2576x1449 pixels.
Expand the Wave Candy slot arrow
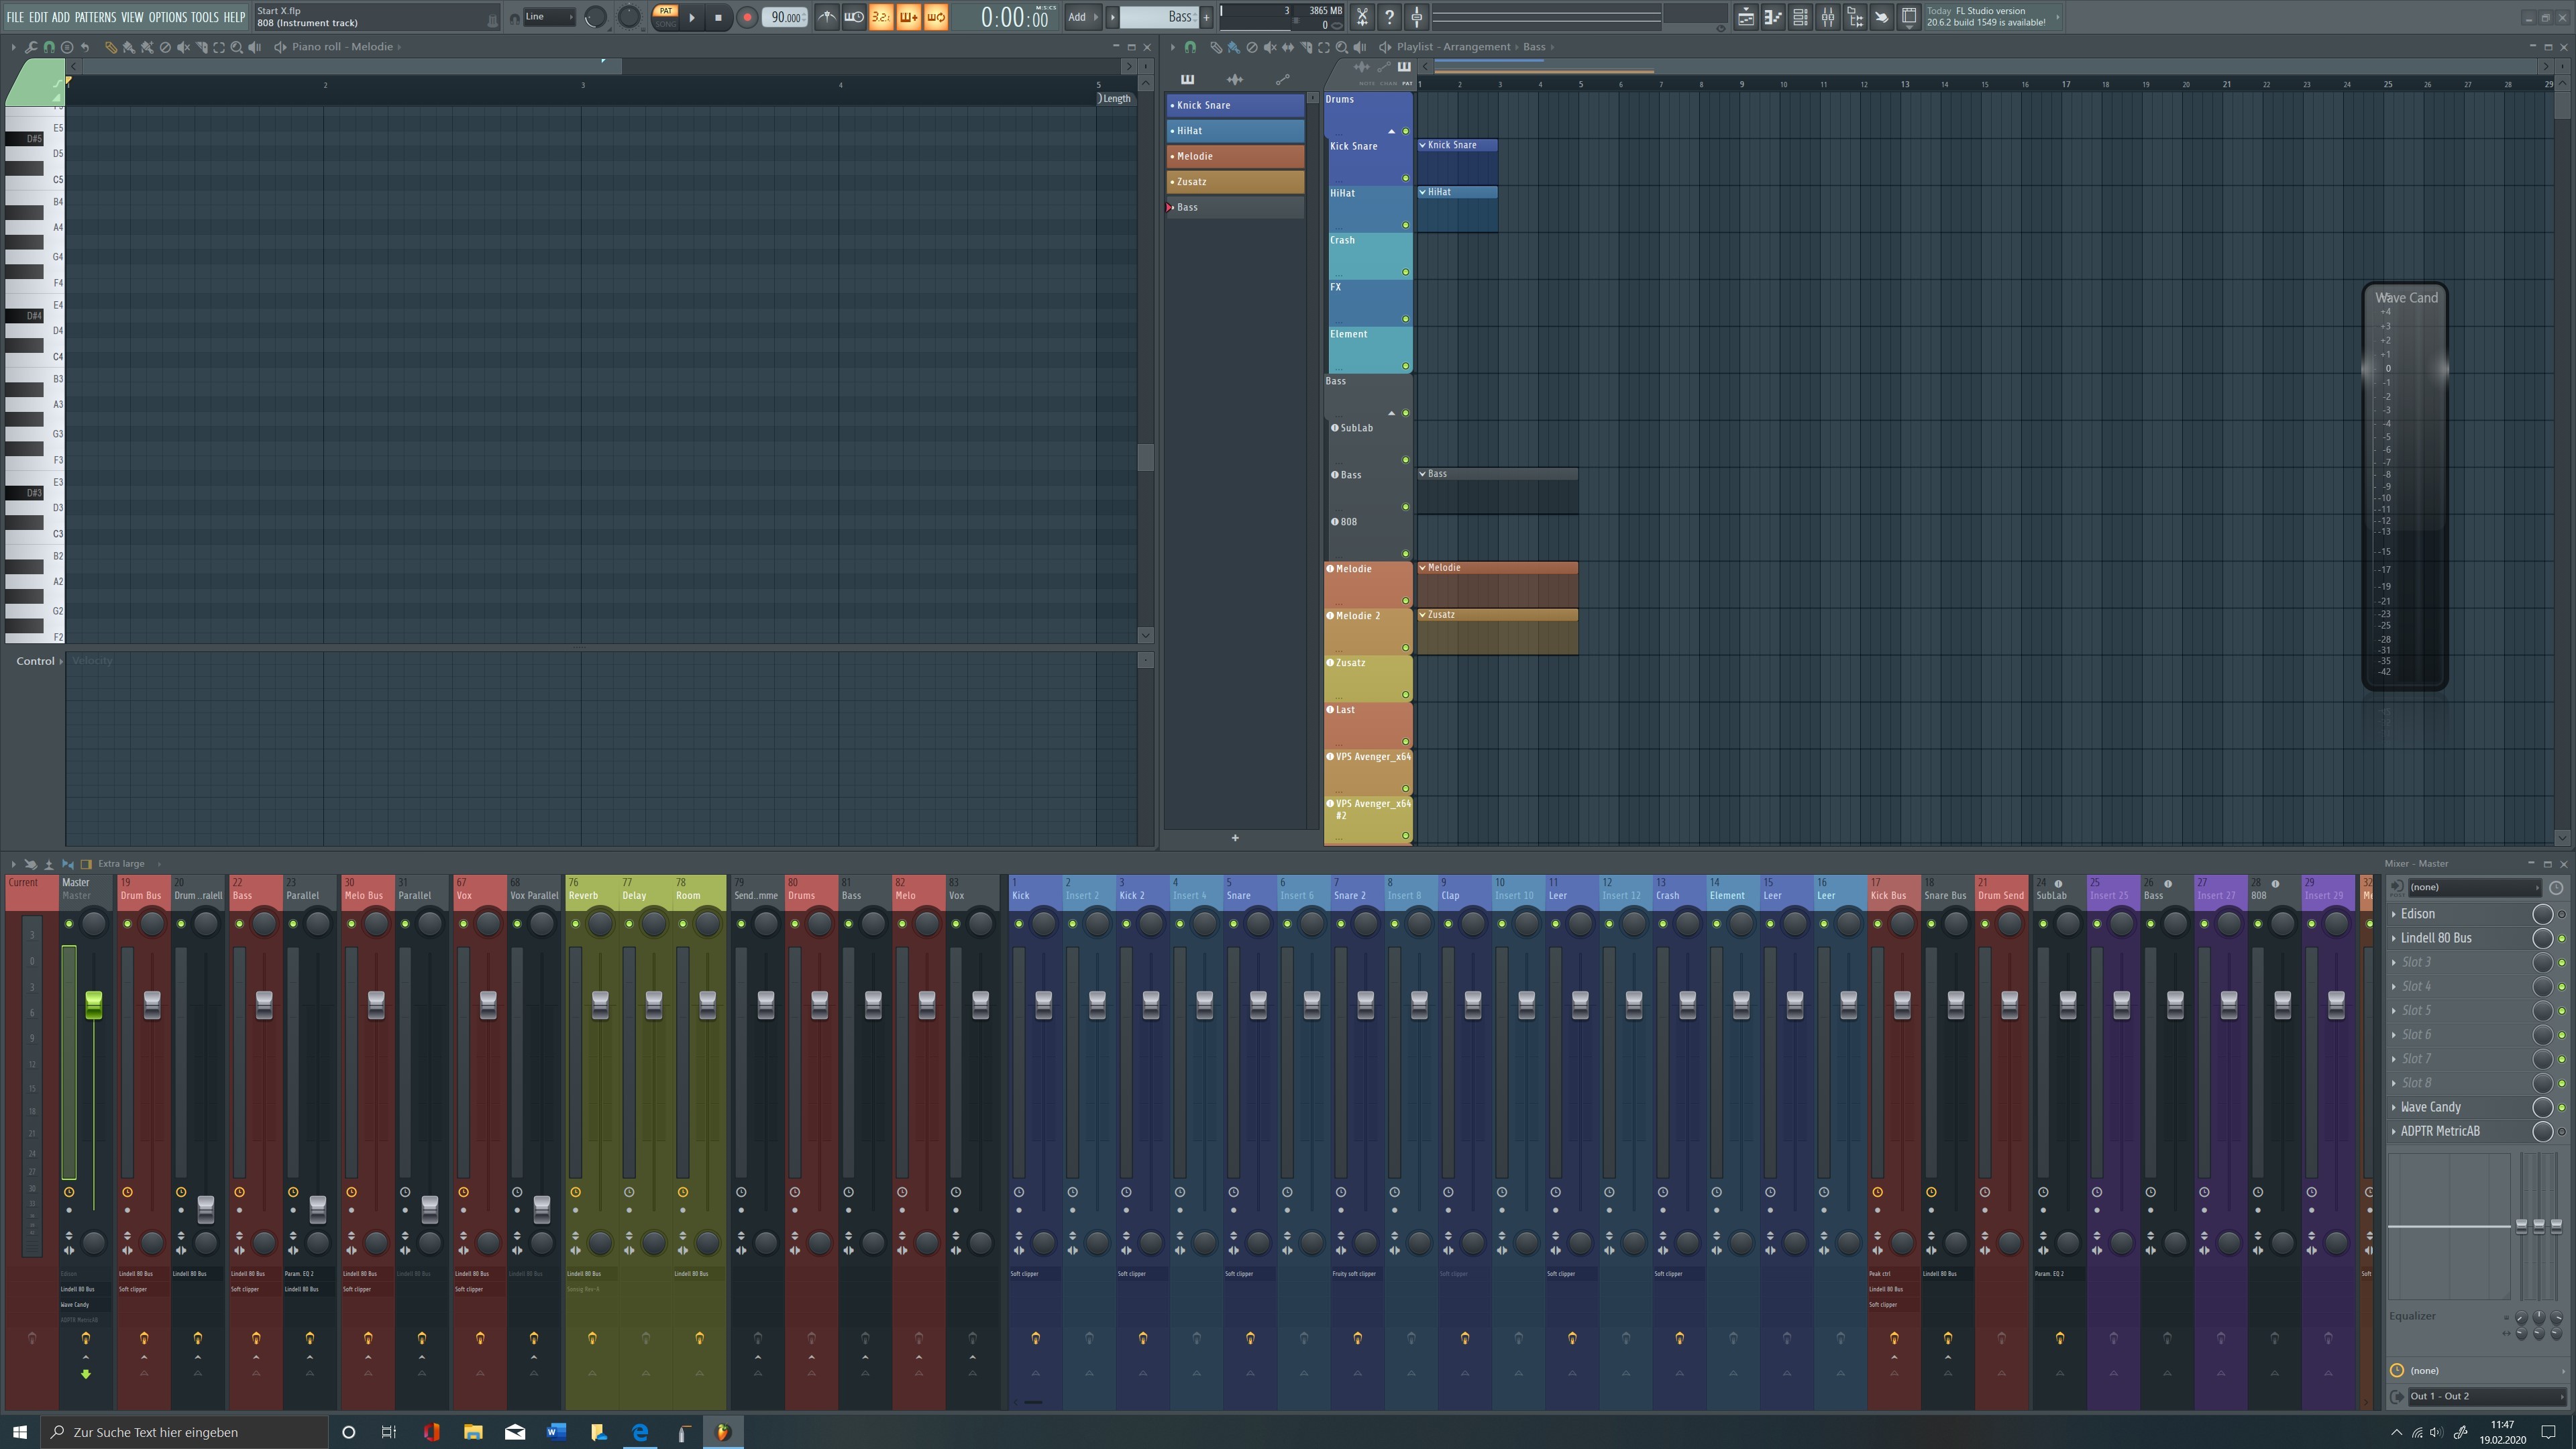pos(2393,1107)
